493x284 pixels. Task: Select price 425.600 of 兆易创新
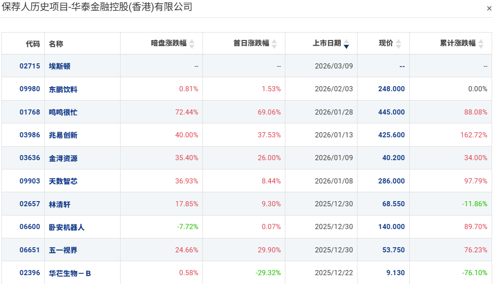(392, 135)
